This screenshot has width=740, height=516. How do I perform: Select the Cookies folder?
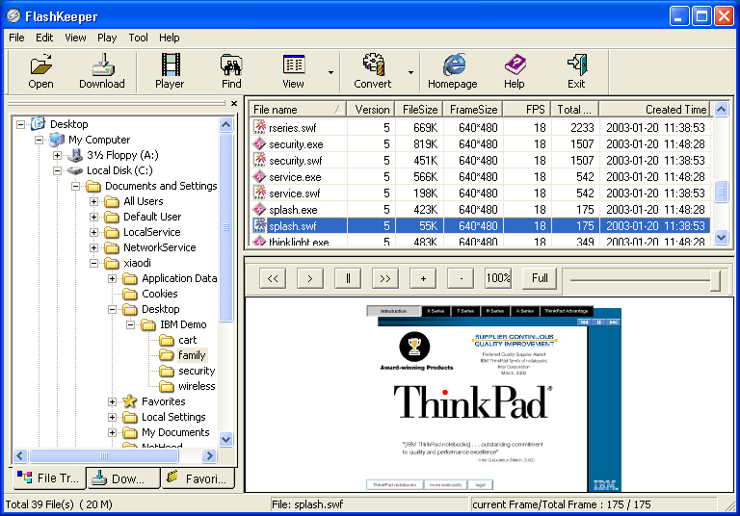[x=160, y=294]
